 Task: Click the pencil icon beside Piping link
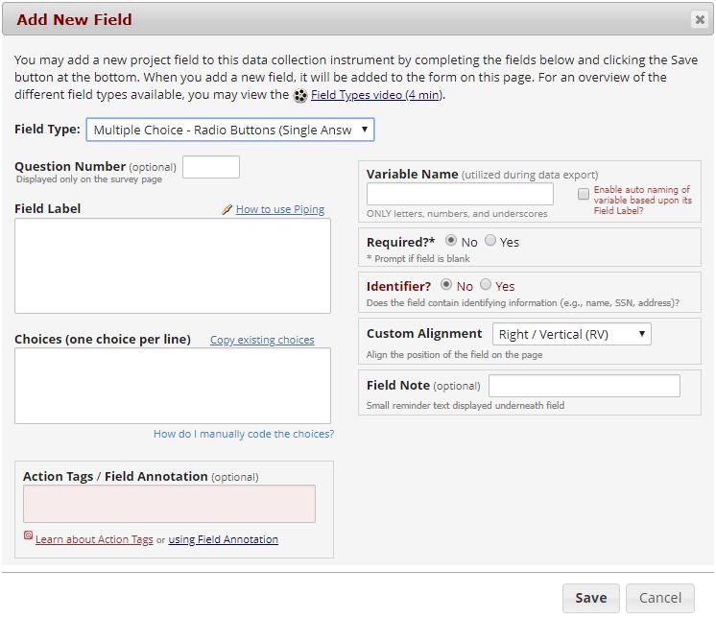[x=227, y=209]
